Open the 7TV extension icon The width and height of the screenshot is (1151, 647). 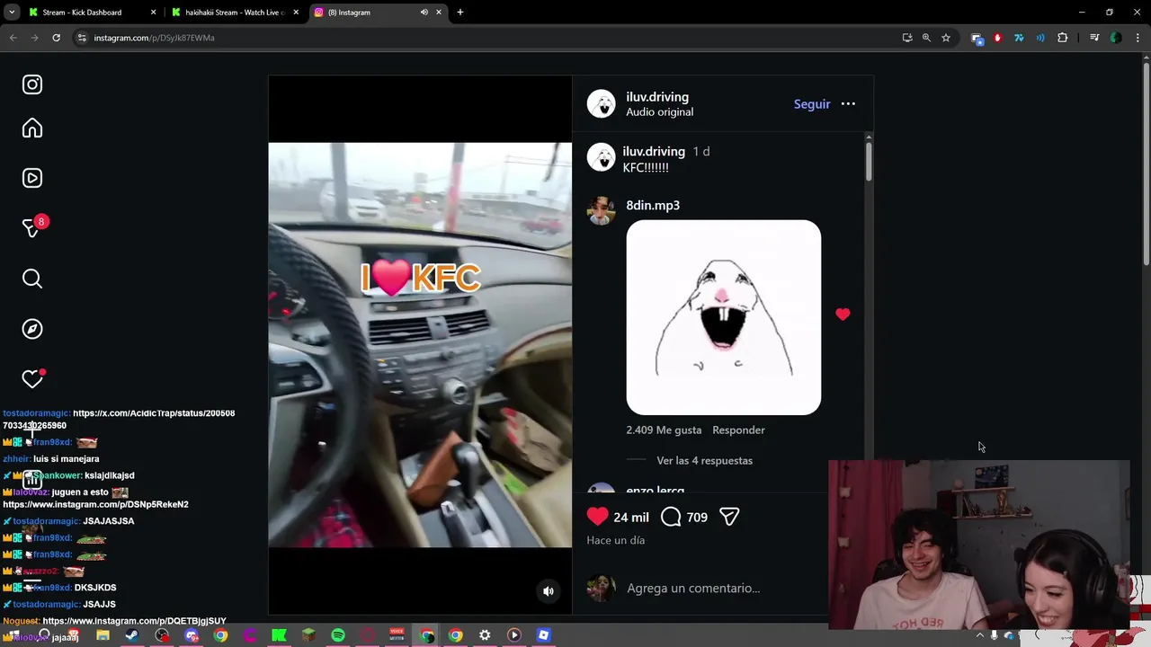pos(1019,38)
